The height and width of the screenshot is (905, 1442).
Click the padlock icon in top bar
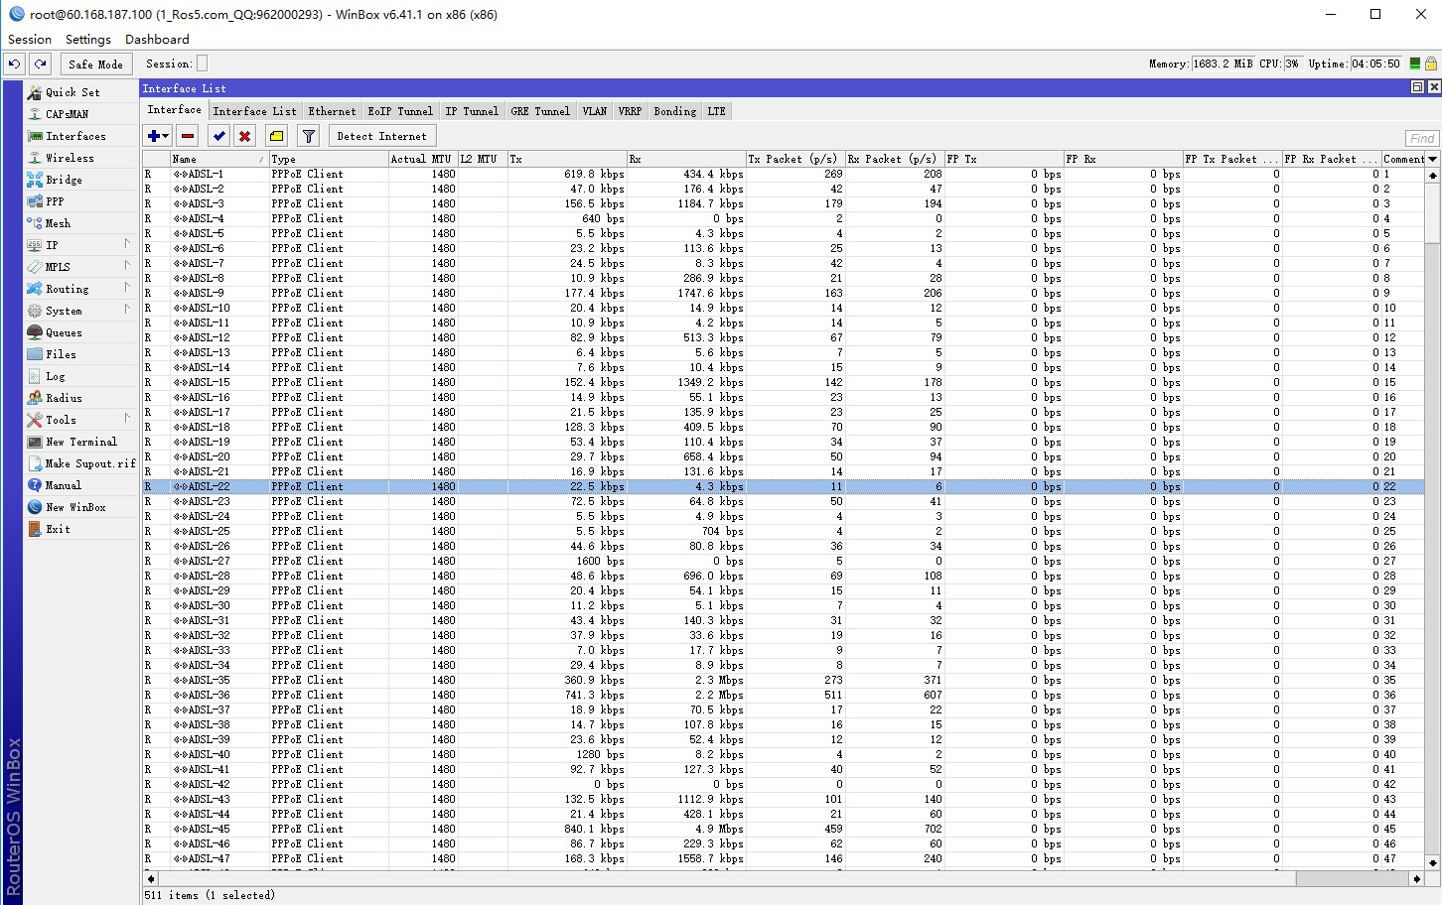tap(1431, 64)
